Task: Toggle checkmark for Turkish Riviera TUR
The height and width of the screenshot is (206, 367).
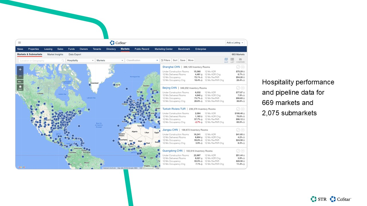Action: (x=238, y=109)
